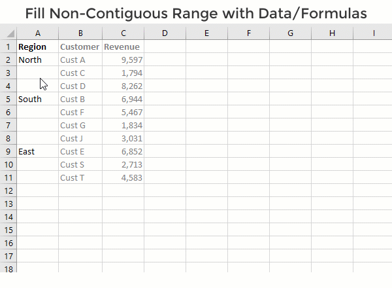Select column C header
The height and width of the screenshot is (288, 392).
tap(123, 33)
